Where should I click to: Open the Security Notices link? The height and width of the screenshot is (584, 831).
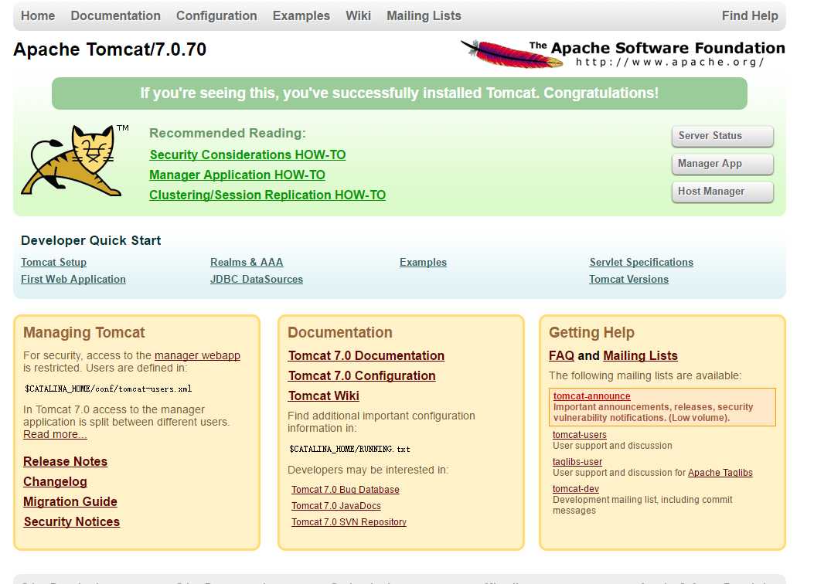pos(72,521)
